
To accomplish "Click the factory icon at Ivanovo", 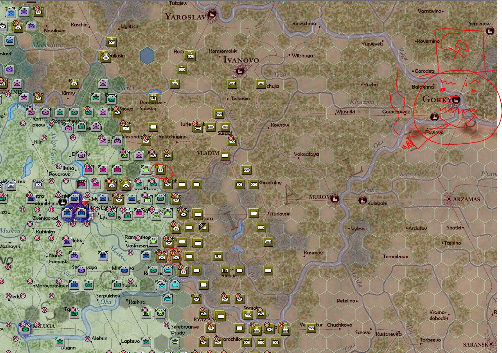I will coord(240,71).
